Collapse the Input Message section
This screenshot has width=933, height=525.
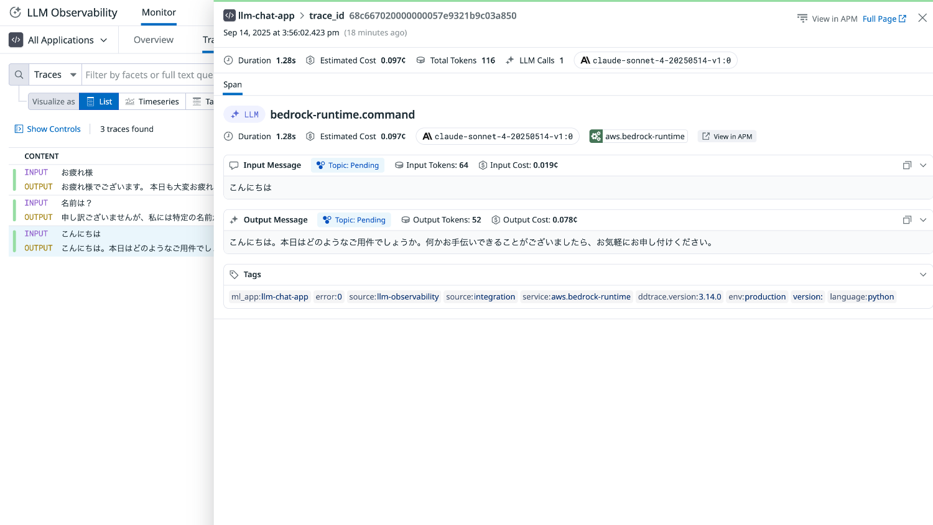pos(923,165)
